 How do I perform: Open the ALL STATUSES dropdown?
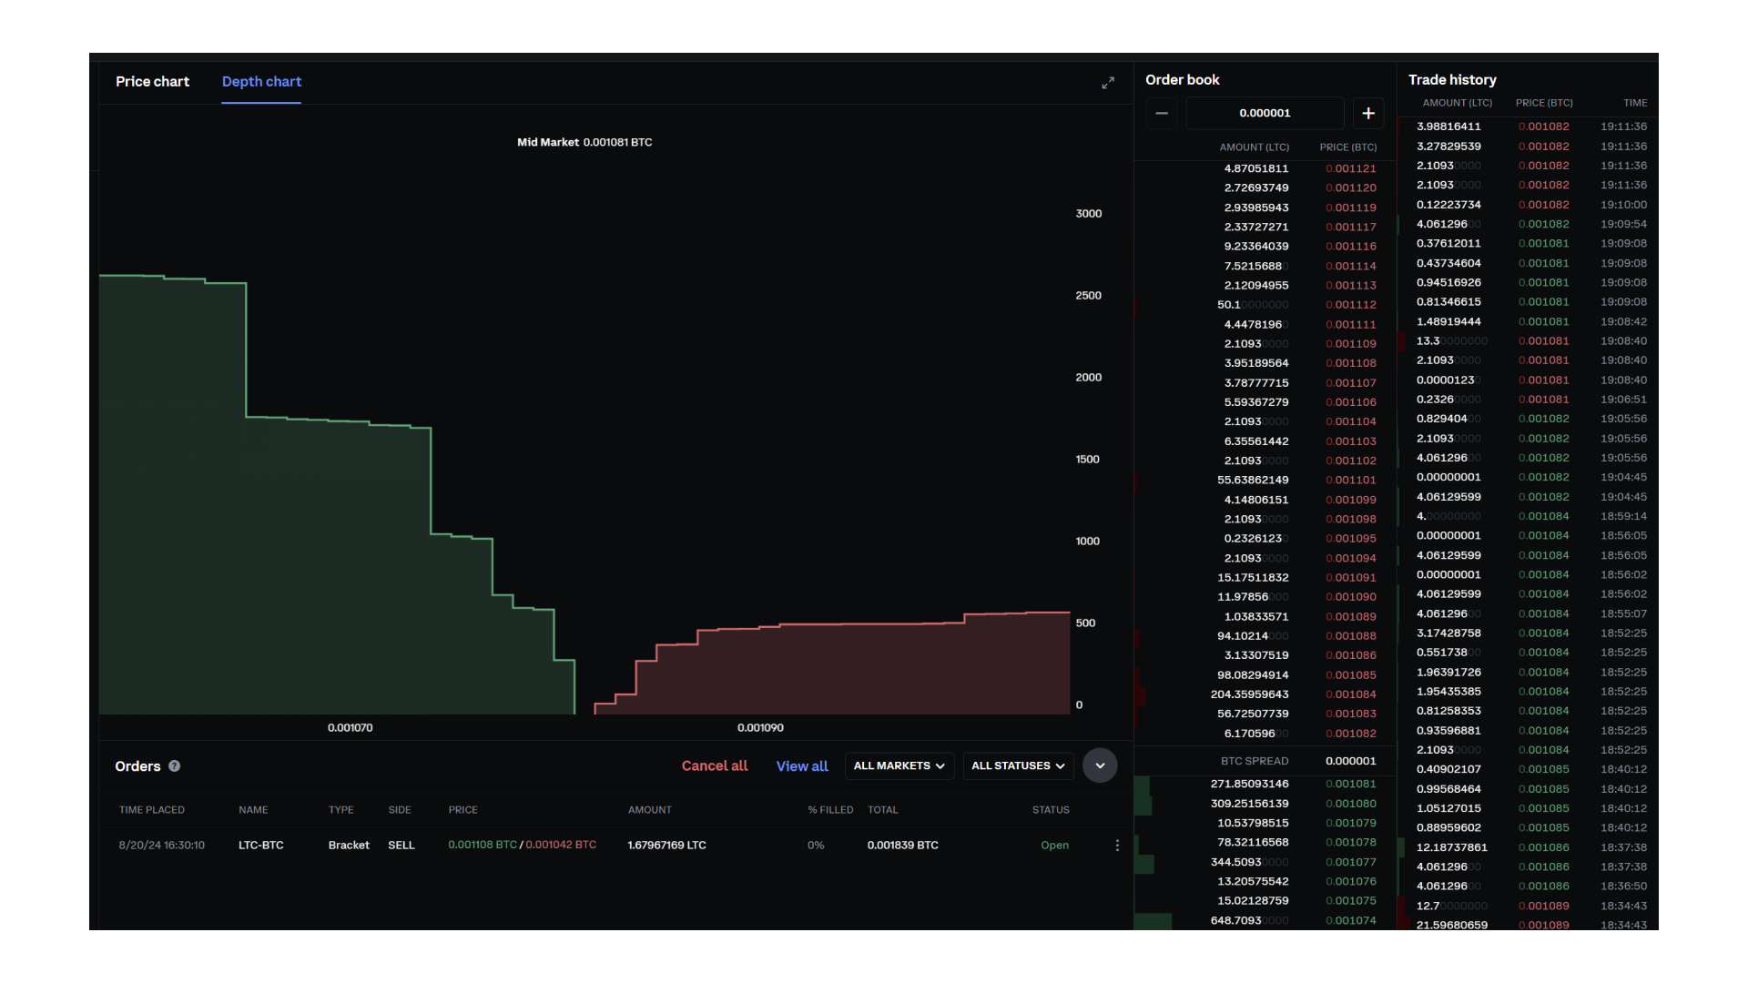tap(1017, 765)
